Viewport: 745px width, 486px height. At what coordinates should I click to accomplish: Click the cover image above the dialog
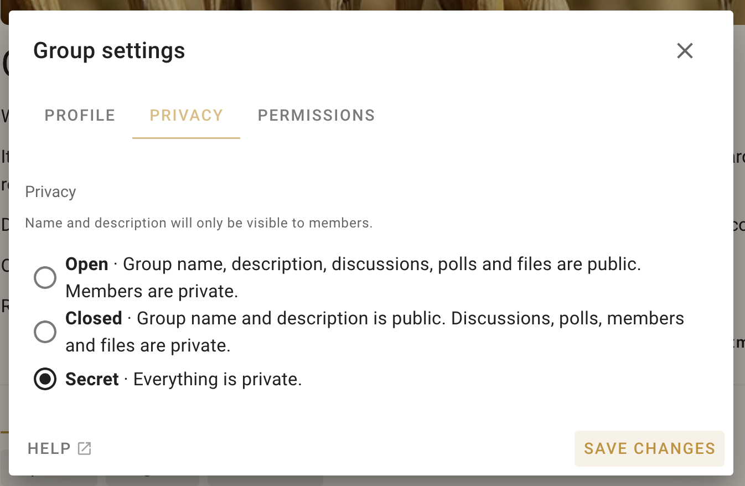(372, 5)
